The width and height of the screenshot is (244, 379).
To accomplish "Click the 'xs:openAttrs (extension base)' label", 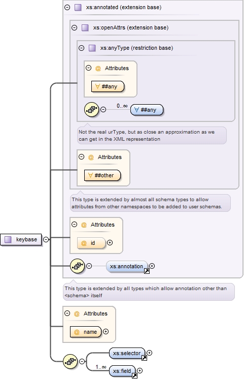I will point(131,28).
